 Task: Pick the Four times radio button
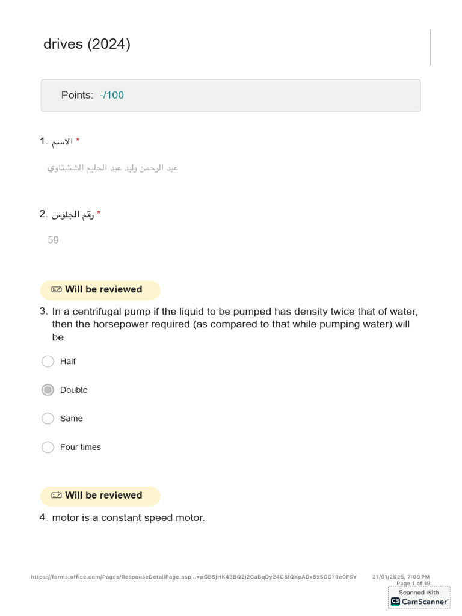tap(48, 447)
